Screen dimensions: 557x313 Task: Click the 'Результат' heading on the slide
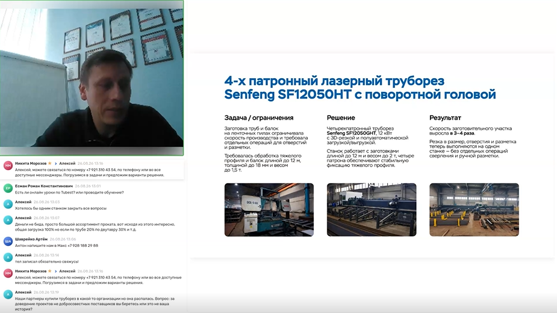point(445,118)
